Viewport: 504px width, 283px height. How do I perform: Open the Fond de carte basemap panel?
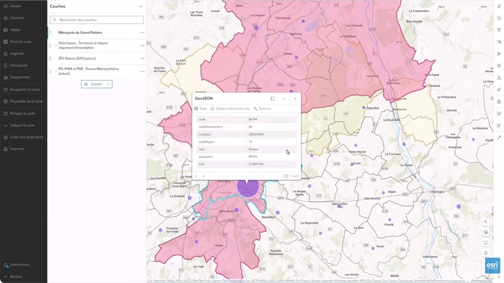20,42
